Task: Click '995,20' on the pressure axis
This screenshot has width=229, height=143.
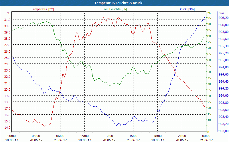Action: tap(223, 53)
